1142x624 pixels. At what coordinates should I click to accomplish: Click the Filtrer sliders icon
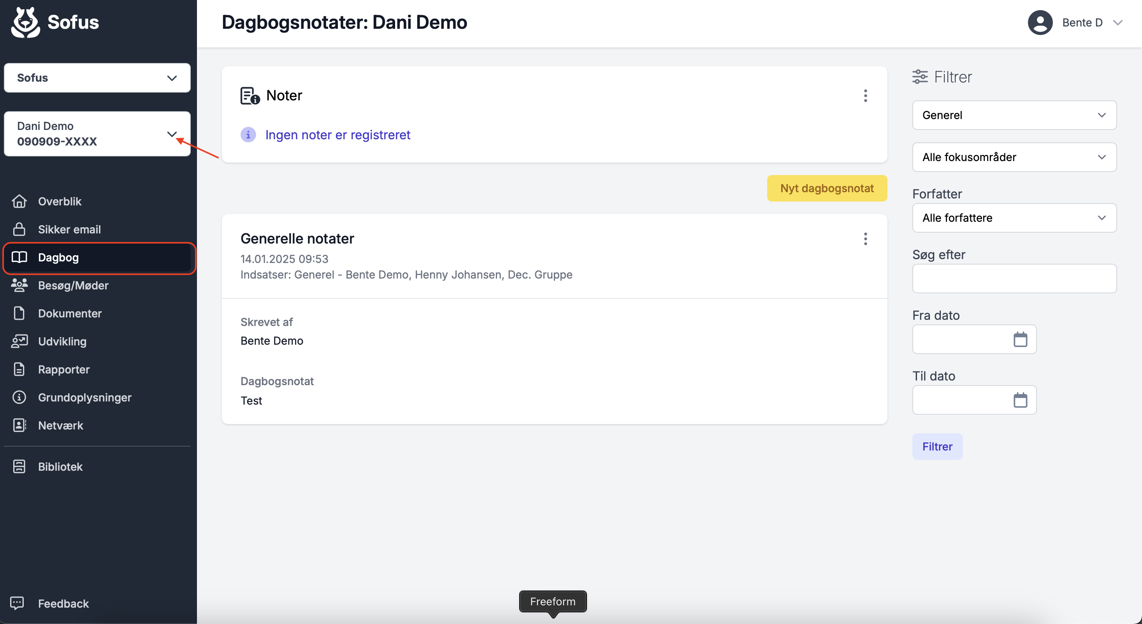920,77
